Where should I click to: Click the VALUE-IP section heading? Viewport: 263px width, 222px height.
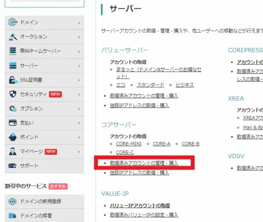115,194
